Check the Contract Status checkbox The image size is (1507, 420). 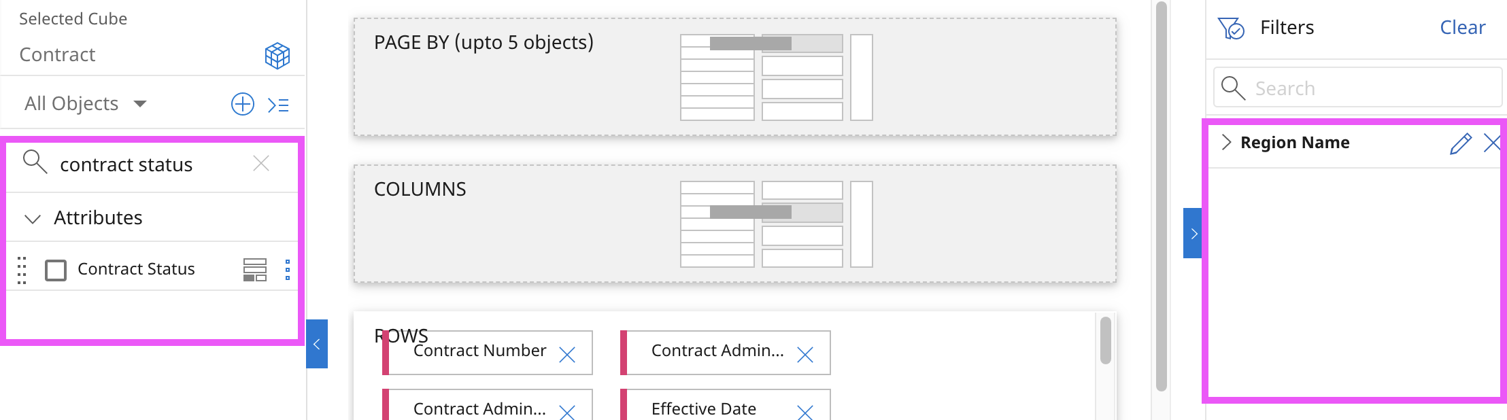point(56,270)
